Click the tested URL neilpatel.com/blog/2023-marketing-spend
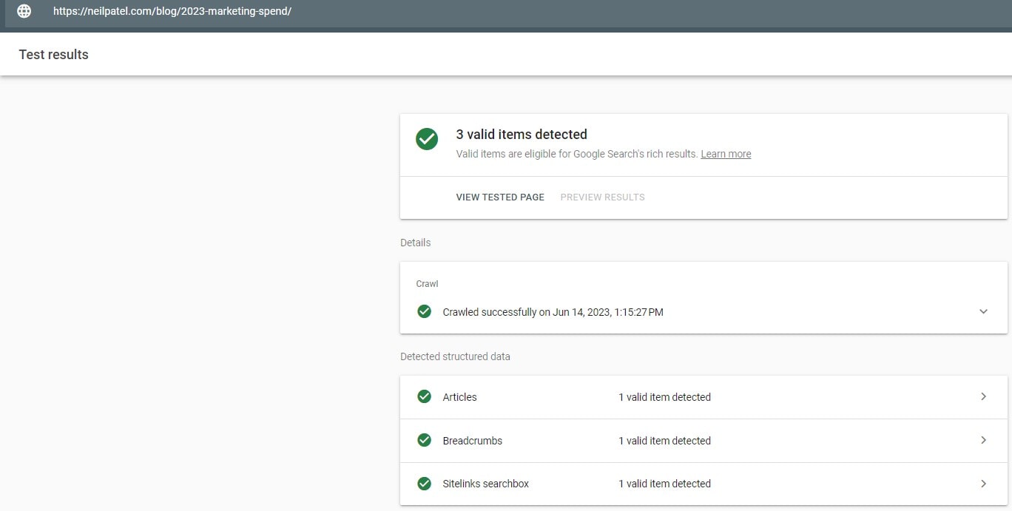1012x511 pixels. click(172, 11)
